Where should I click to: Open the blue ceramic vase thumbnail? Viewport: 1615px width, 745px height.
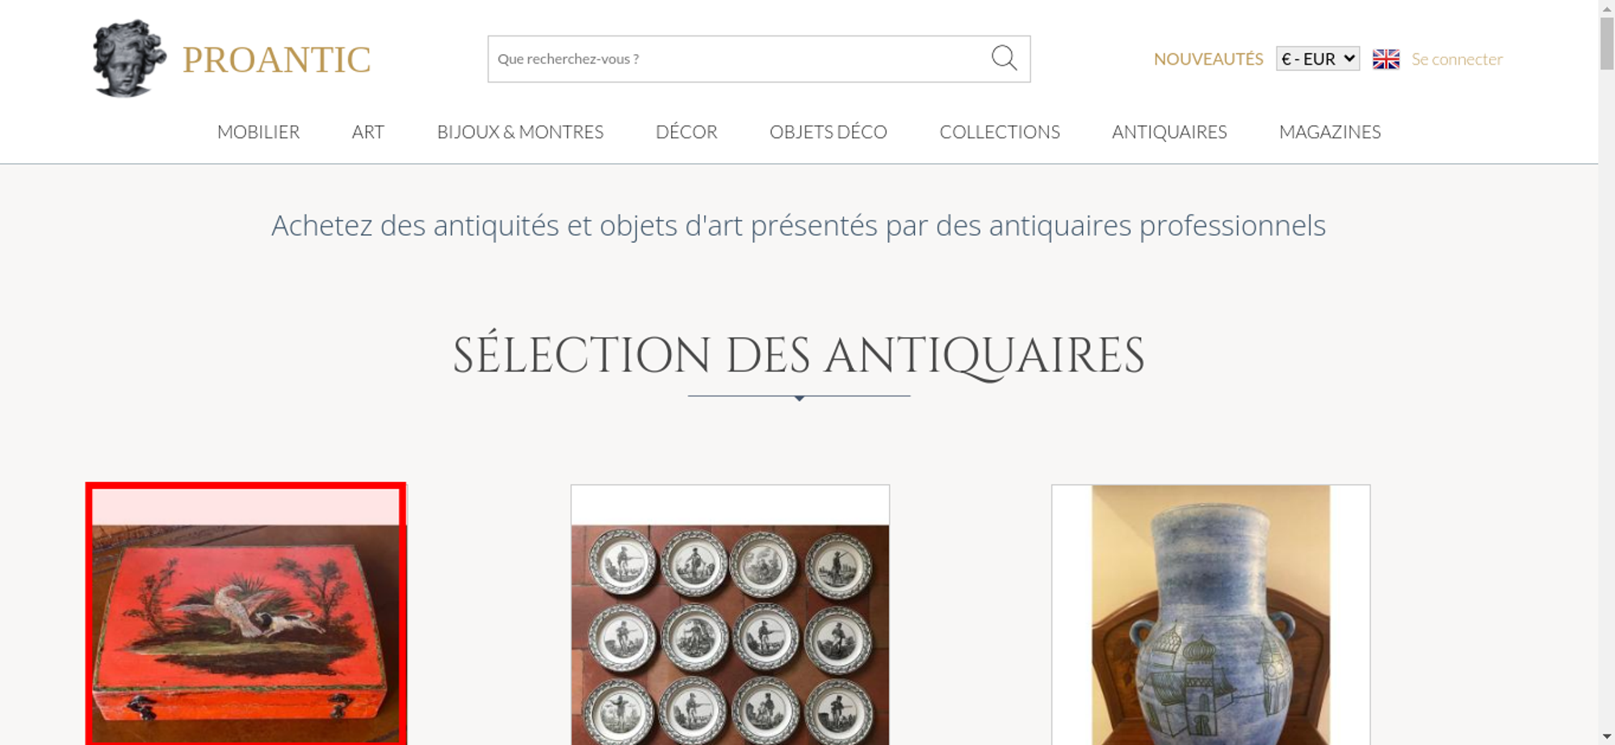[1210, 614]
